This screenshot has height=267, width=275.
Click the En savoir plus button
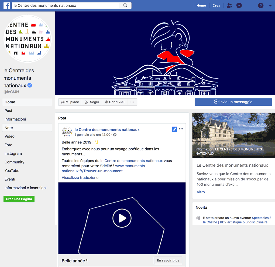(168, 260)
